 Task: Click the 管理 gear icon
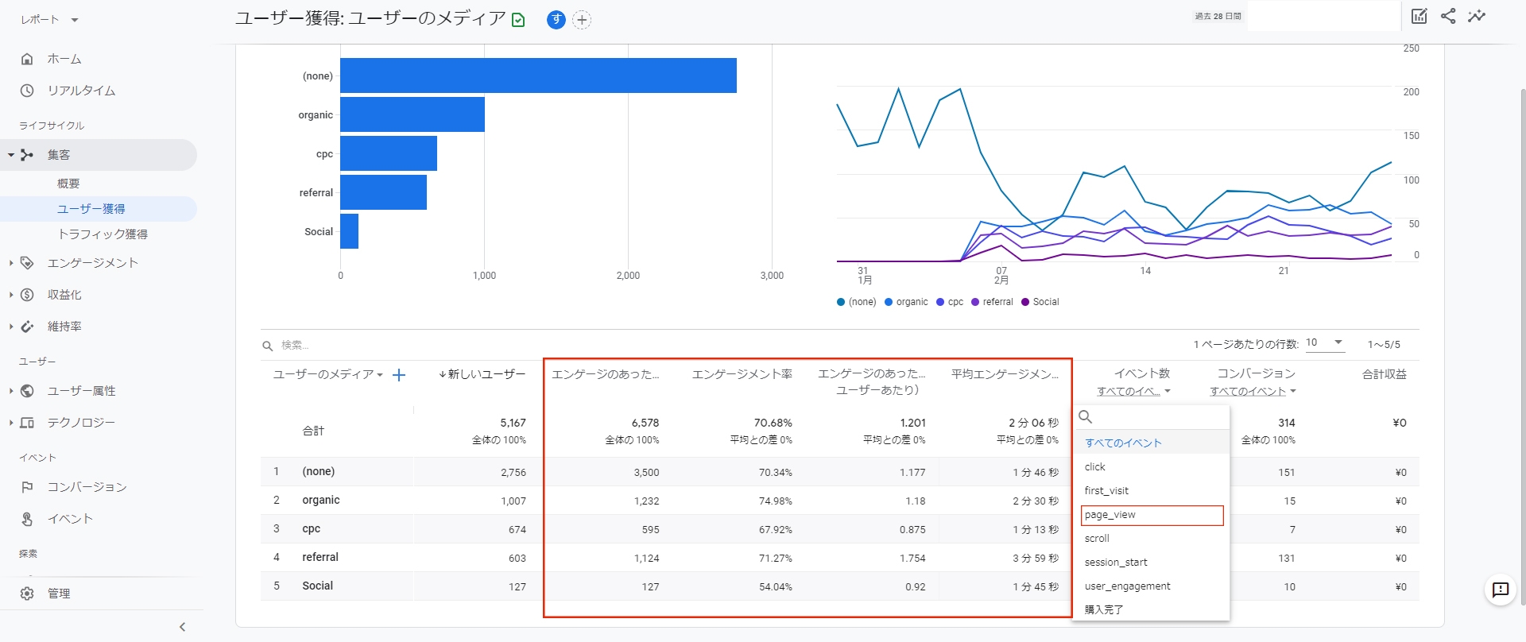pyautogui.click(x=27, y=594)
